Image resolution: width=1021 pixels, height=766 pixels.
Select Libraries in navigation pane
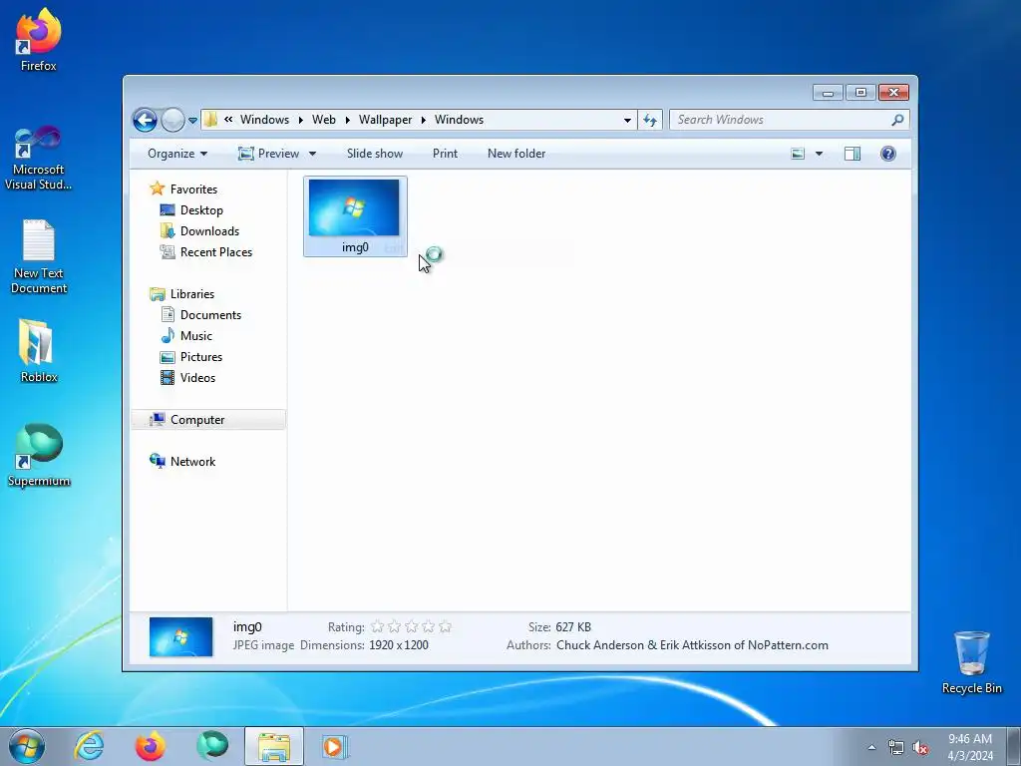pyautogui.click(x=192, y=294)
